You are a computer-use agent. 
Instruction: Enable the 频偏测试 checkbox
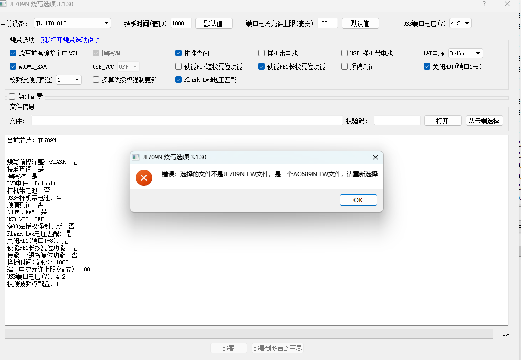pos(345,67)
